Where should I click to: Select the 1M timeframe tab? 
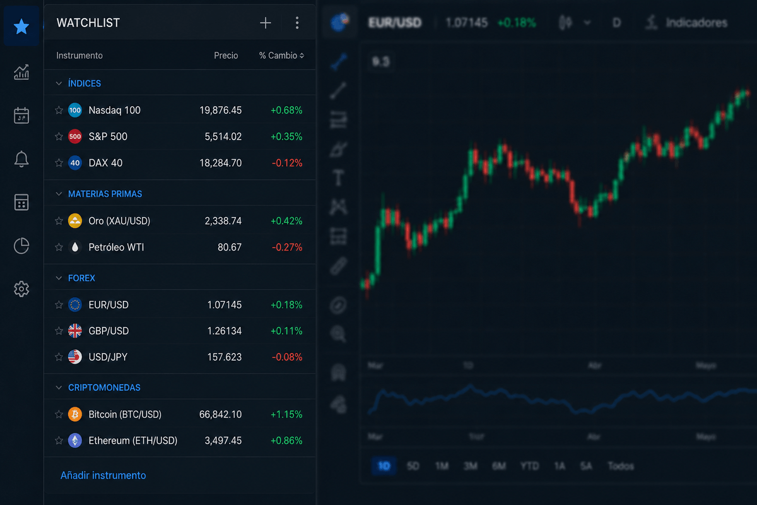(x=442, y=466)
